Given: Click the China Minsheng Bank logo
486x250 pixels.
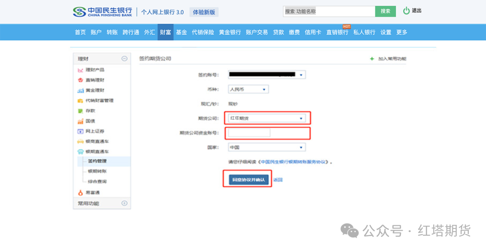Looking at the screenshot, I should point(103,12).
